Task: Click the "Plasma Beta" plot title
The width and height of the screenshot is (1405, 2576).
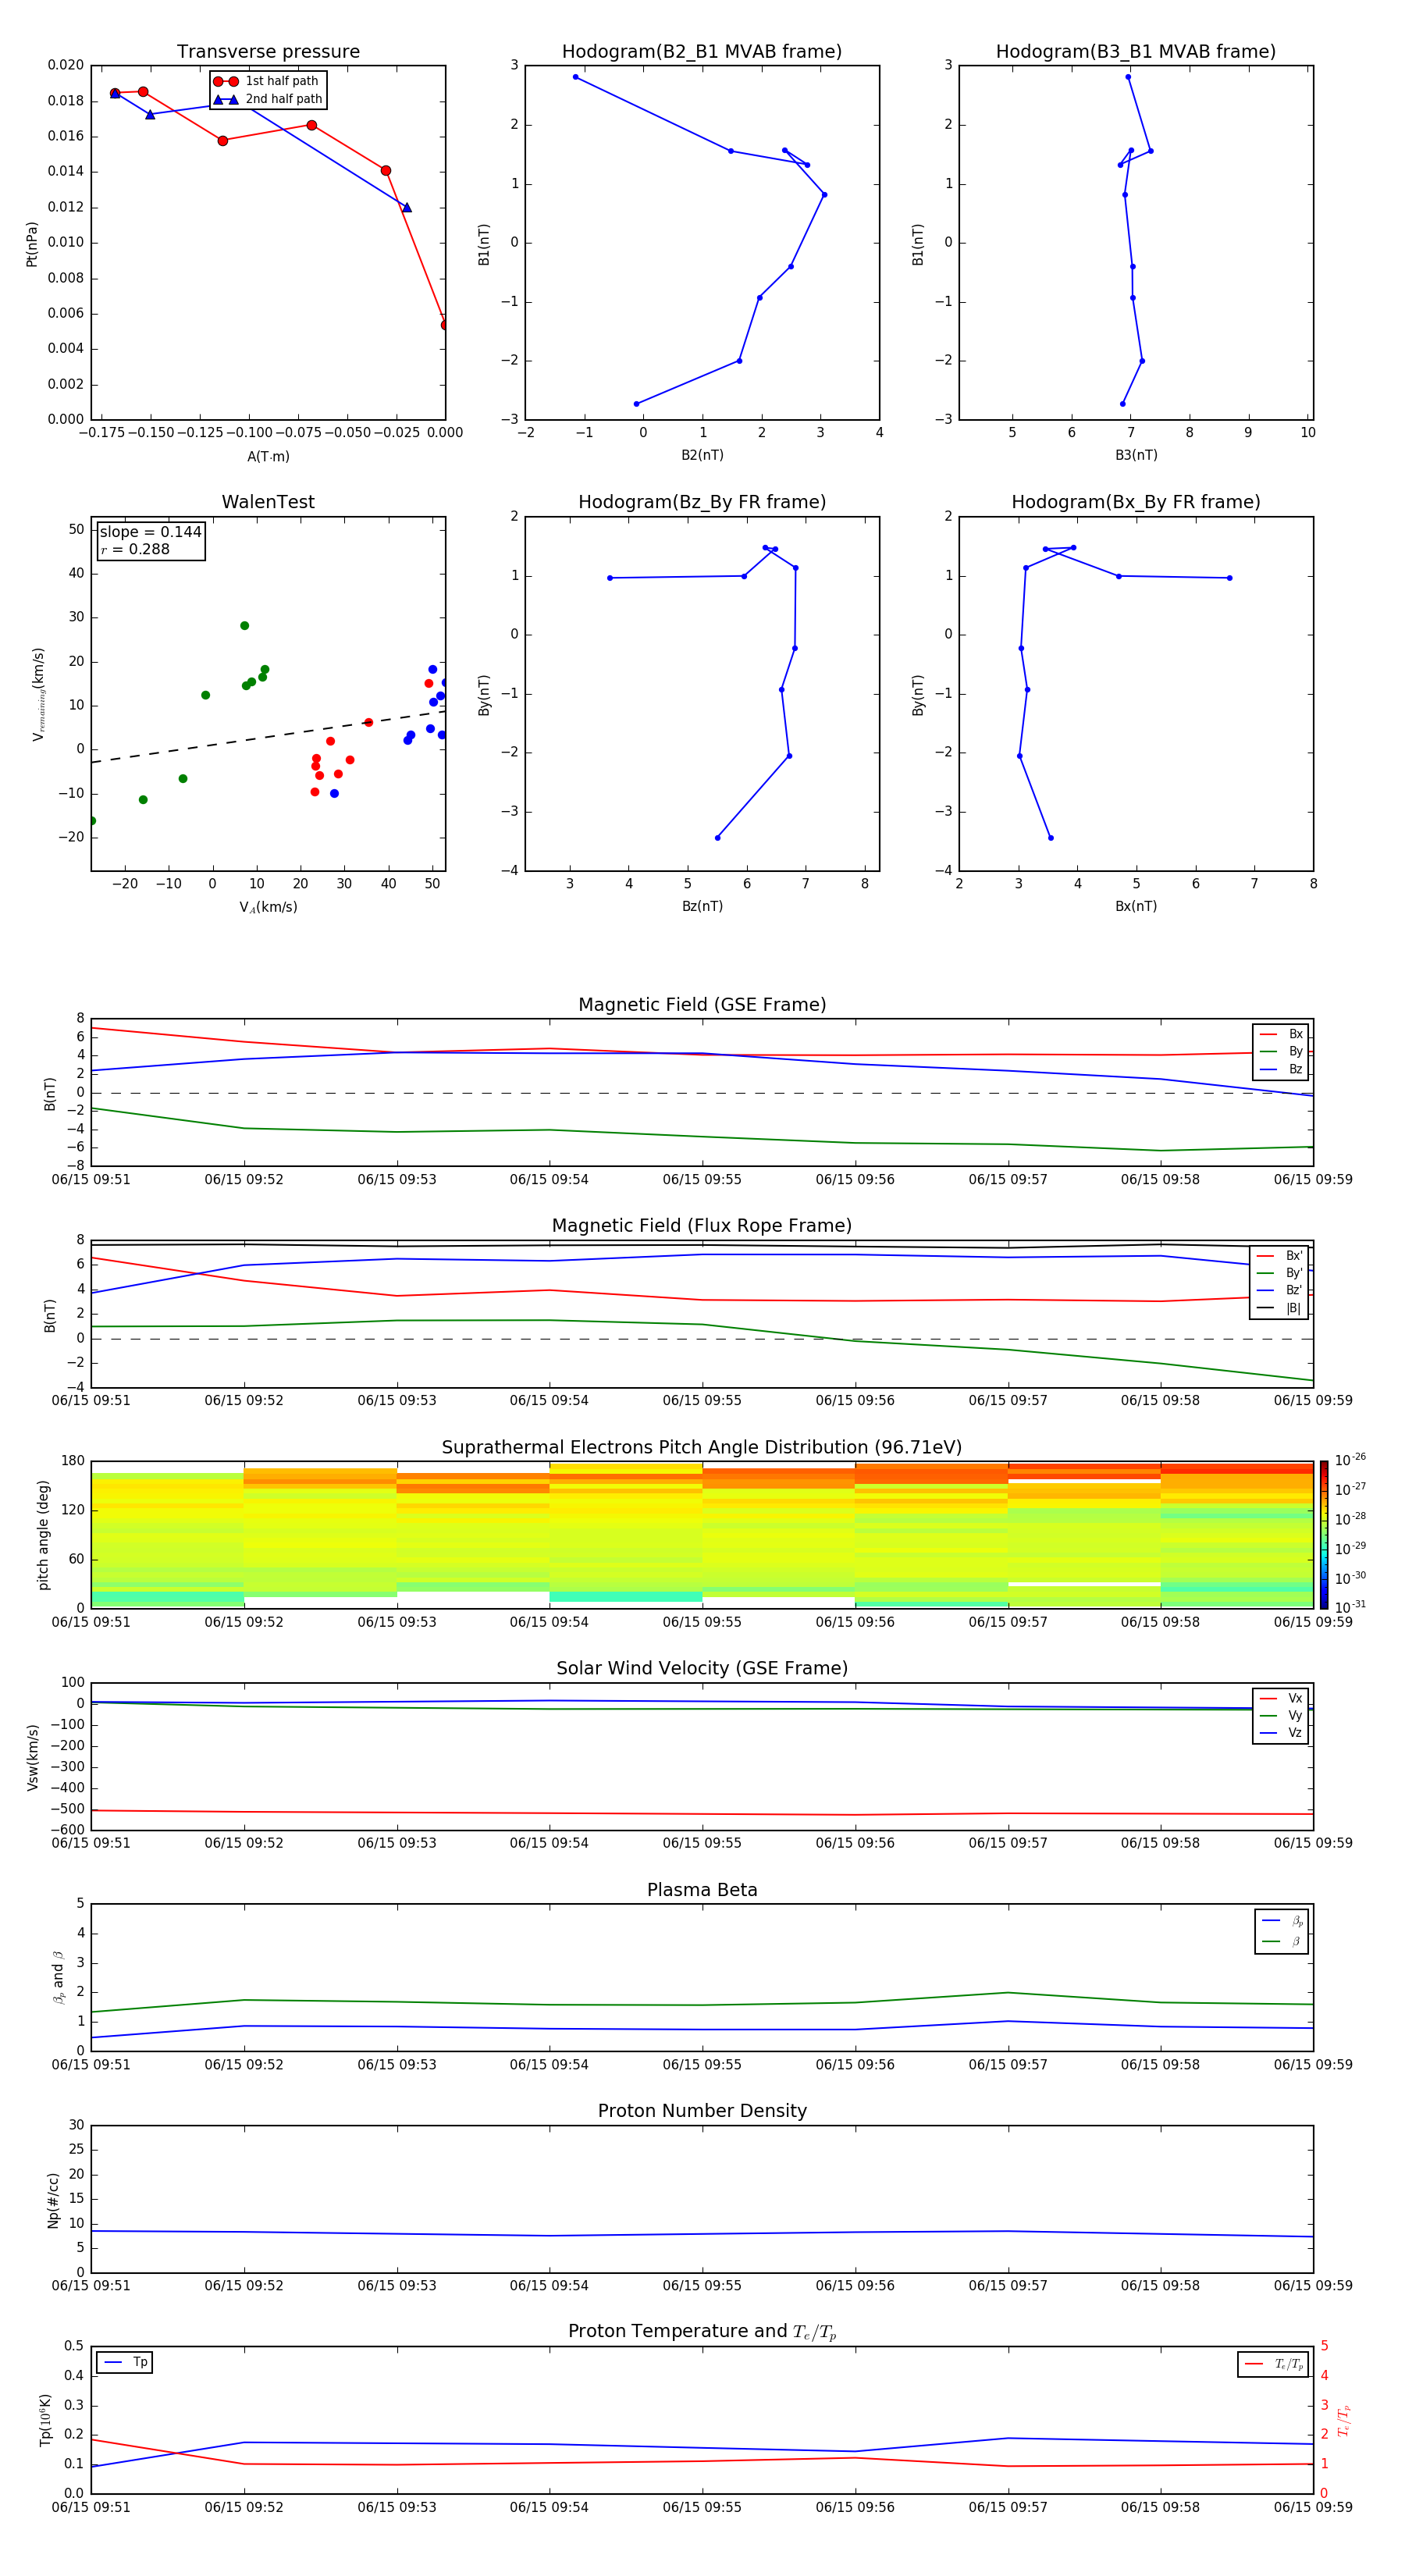Action: (x=702, y=1891)
